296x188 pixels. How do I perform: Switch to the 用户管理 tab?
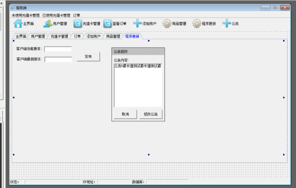tap(38, 36)
